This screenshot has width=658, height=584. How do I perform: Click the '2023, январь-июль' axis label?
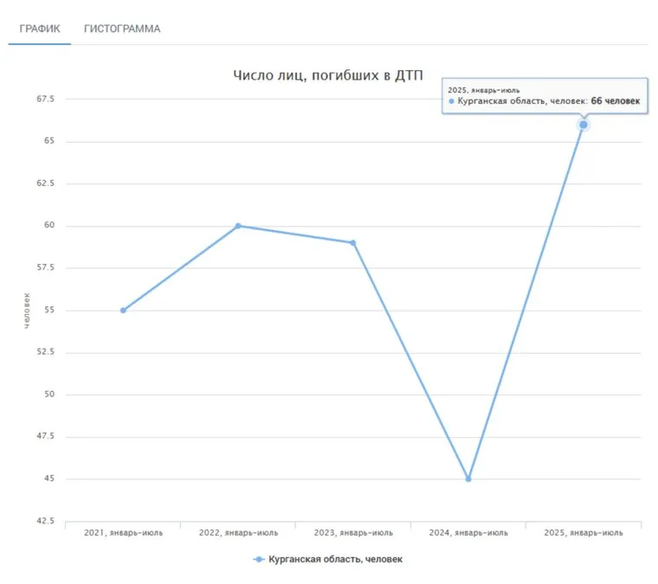[x=353, y=533]
